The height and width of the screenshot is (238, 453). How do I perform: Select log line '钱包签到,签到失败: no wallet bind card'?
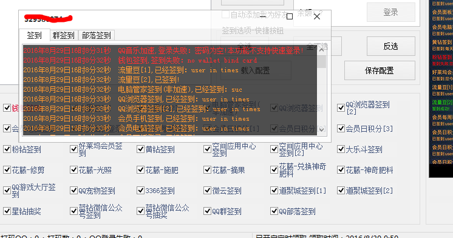click(x=140, y=60)
